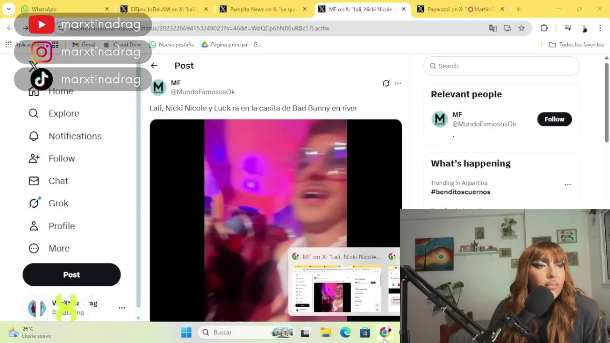Click MF avatar in Relevant people
The width and height of the screenshot is (610, 343).
click(439, 119)
